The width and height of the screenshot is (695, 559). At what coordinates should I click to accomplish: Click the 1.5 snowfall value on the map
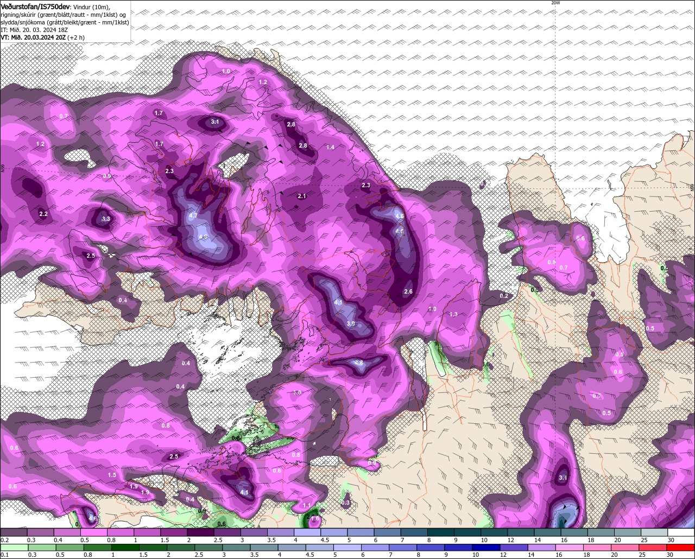pos(112,475)
